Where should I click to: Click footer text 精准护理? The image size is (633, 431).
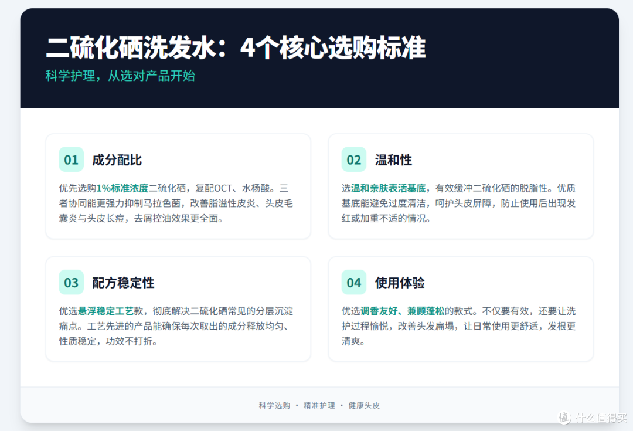tap(319, 406)
